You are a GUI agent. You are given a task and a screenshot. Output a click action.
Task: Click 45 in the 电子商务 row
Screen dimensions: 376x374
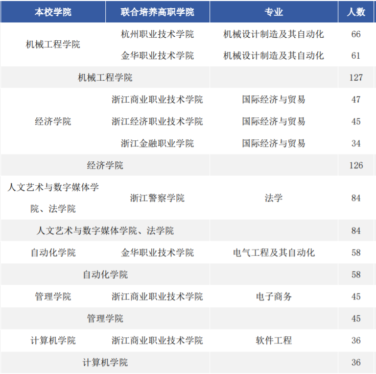(x=356, y=296)
